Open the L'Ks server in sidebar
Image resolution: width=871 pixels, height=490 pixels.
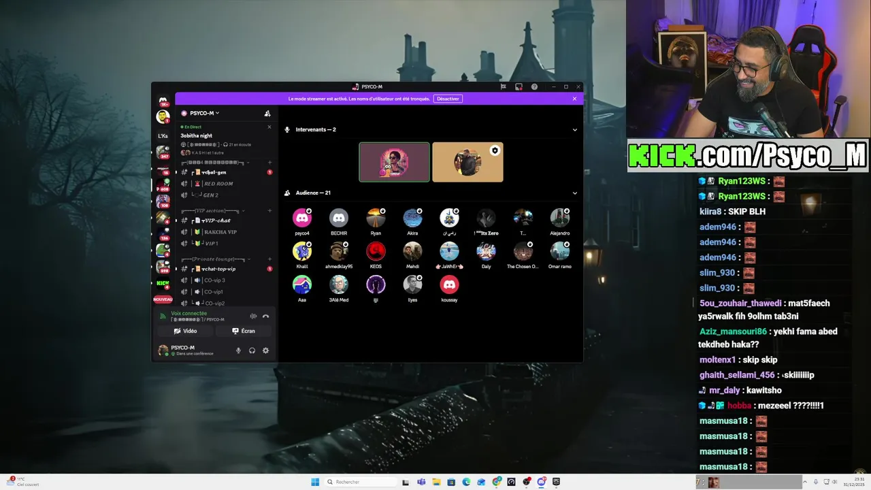coord(163,135)
